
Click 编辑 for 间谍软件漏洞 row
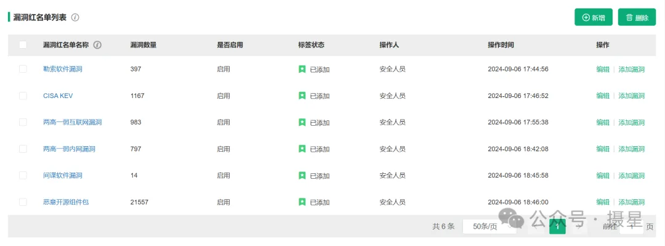tap(603, 176)
